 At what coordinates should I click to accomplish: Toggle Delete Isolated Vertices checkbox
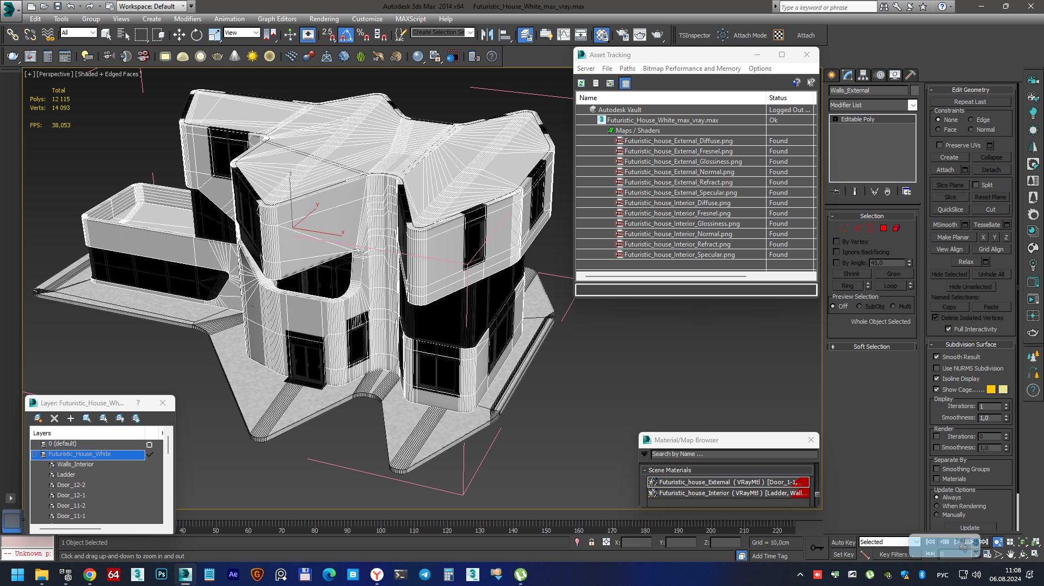[x=936, y=318]
